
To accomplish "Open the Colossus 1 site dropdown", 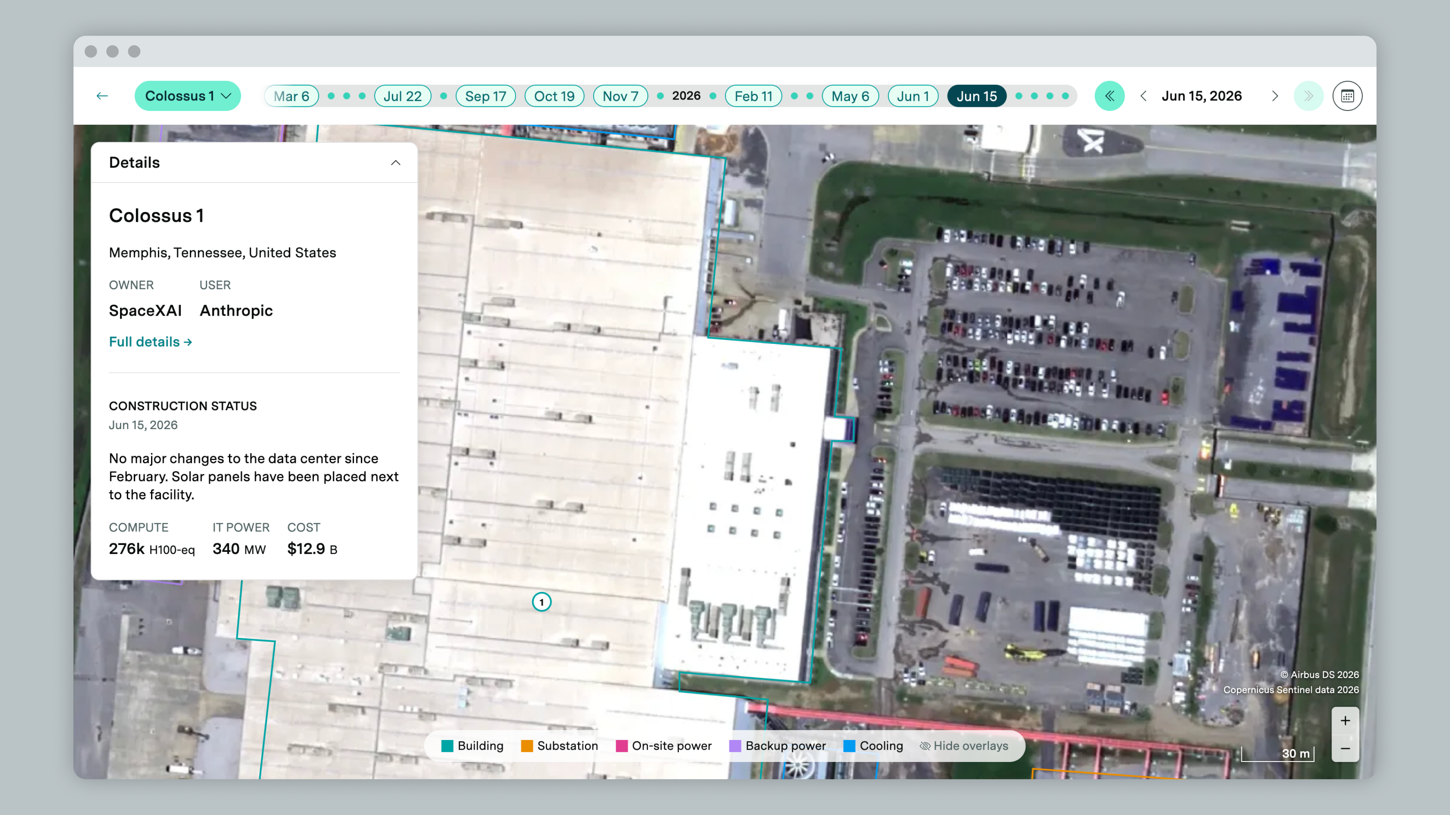I will point(187,96).
